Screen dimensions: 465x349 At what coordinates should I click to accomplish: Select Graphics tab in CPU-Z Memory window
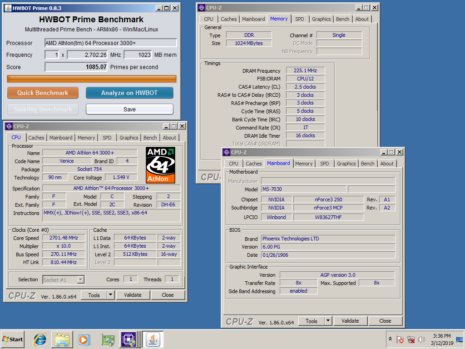point(321,19)
